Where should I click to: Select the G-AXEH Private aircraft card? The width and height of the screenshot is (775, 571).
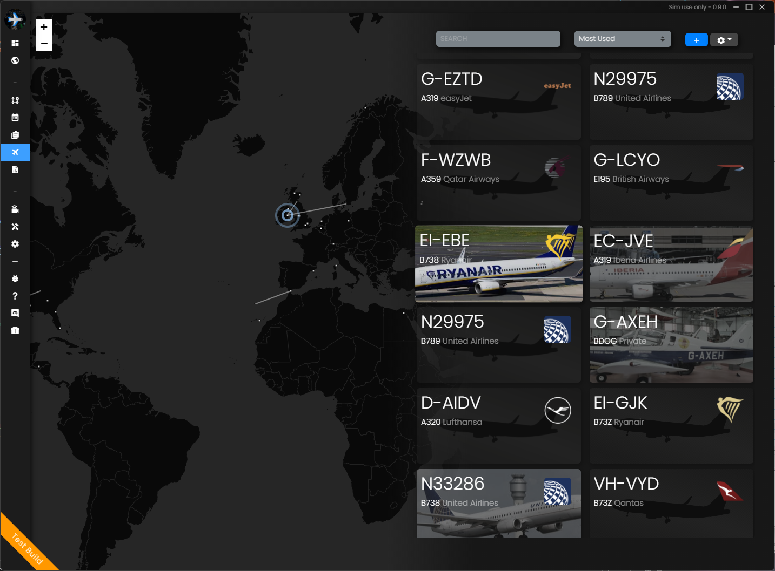tap(671, 345)
